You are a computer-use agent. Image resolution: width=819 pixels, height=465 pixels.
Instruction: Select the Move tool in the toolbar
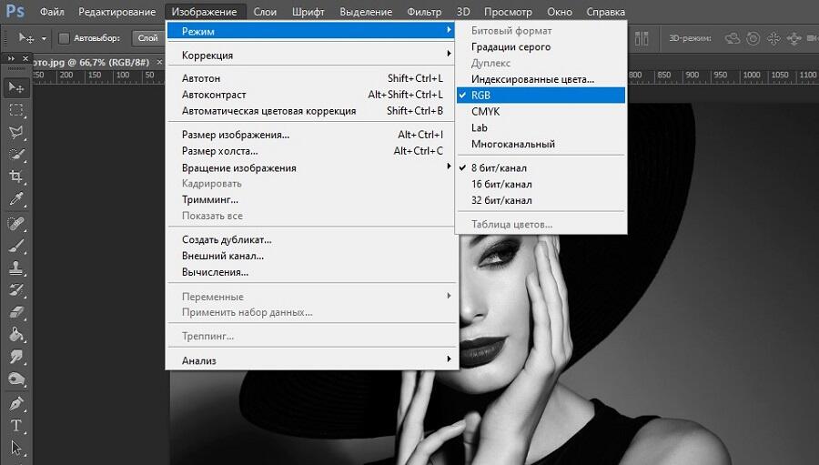pyautogui.click(x=16, y=87)
